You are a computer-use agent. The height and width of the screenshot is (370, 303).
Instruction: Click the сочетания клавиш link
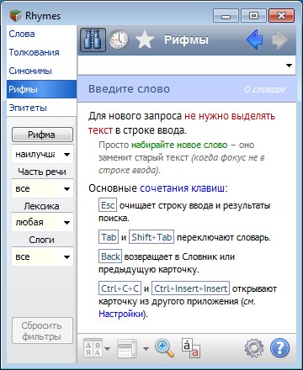coord(182,188)
